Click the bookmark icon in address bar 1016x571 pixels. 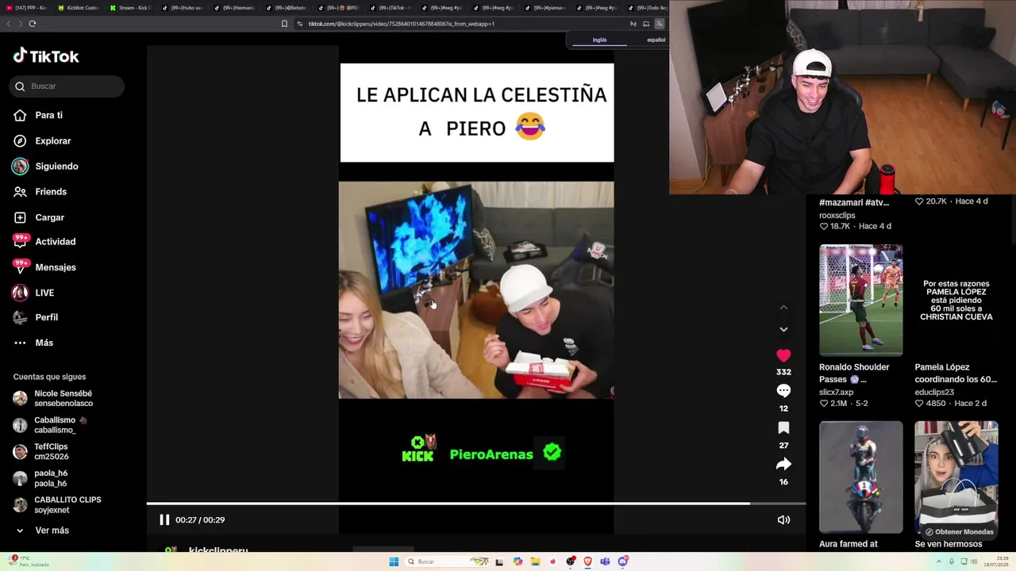pyautogui.click(x=284, y=24)
